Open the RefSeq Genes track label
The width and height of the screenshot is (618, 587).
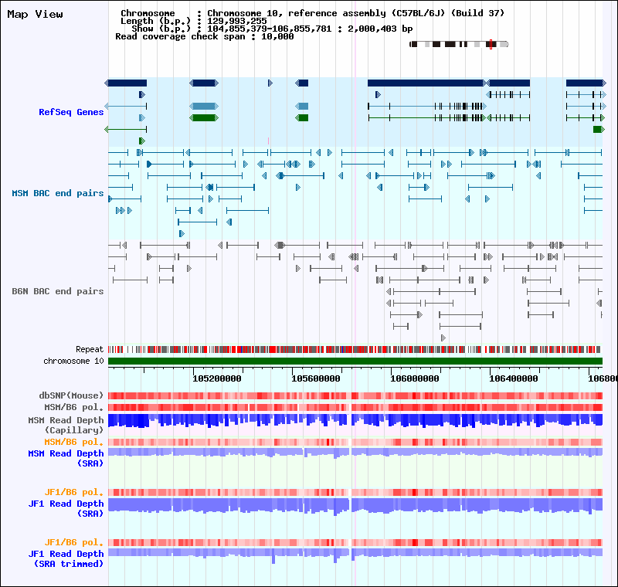click(x=71, y=112)
